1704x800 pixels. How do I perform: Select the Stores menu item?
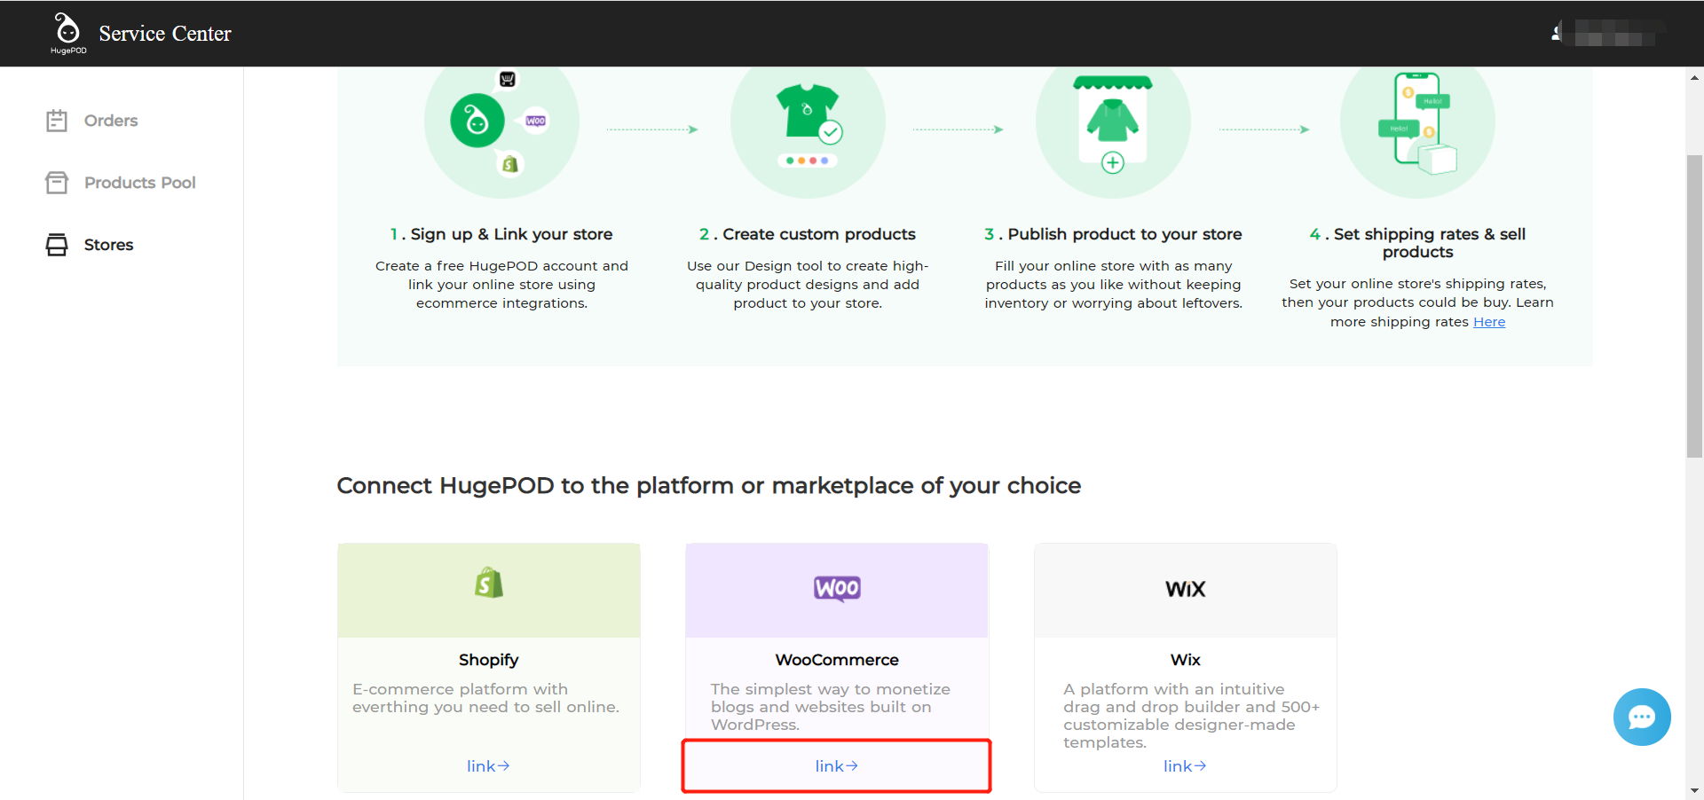[108, 245]
